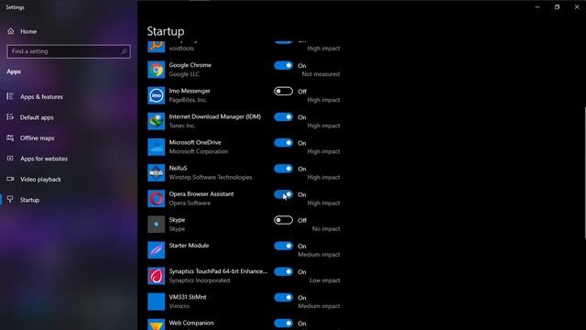Click the Default apps sidebar icon
This screenshot has height=330, width=586.
click(10, 117)
